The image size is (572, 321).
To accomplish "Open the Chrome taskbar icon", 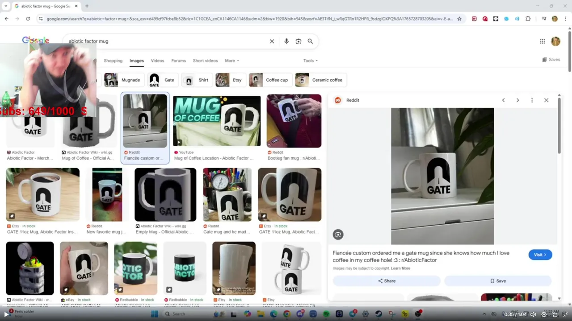I will (287, 314).
